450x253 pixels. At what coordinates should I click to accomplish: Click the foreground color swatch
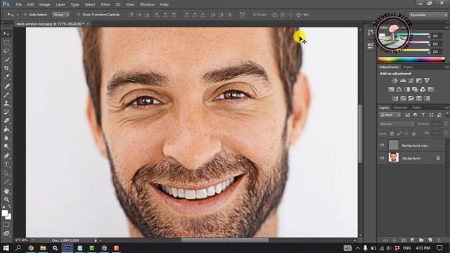click(5, 213)
